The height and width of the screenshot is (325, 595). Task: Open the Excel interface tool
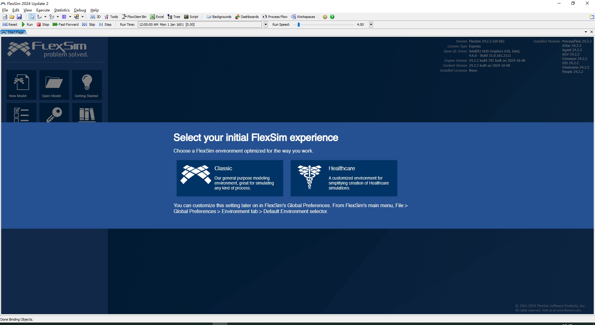coord(157,17)
